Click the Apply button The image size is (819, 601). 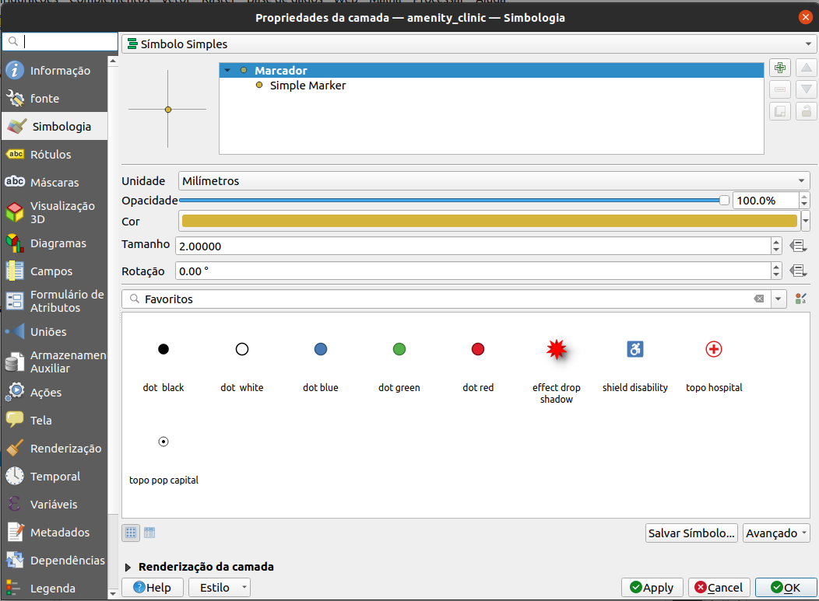(x=652, y=588)
